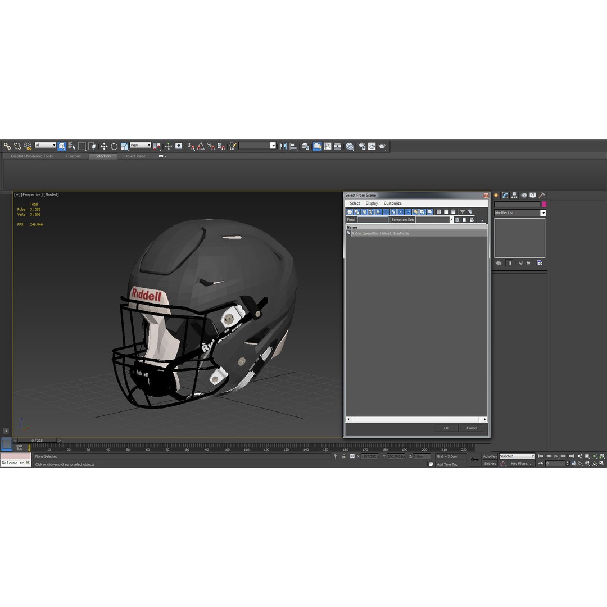Select Riddel_Speedflex_Helmet_GrayMatte in the list

click(416, 233)
